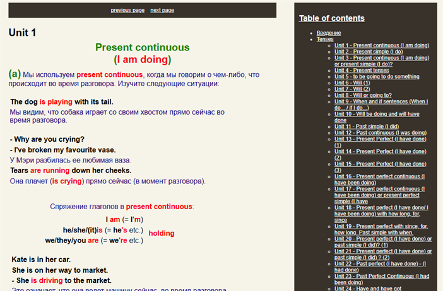This screenshot has height=291, width=443.
Task: Open Unit 21 contents link
Action: (383, 254)
